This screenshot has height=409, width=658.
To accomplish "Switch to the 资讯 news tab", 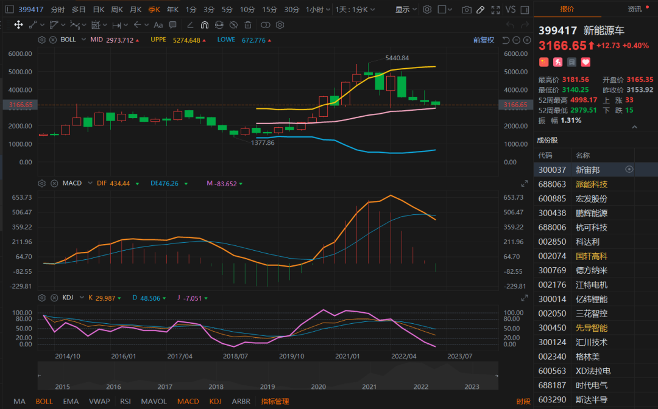I will (634, 9).
